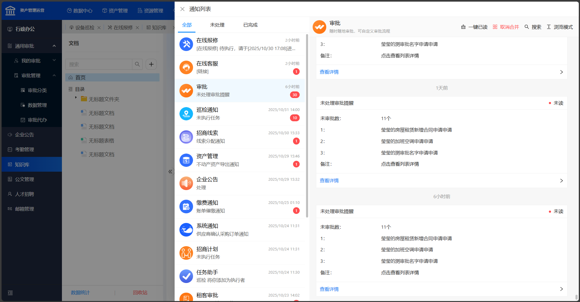Click the 资产管理 coin stack icon
580x302 pixels.
186,161
